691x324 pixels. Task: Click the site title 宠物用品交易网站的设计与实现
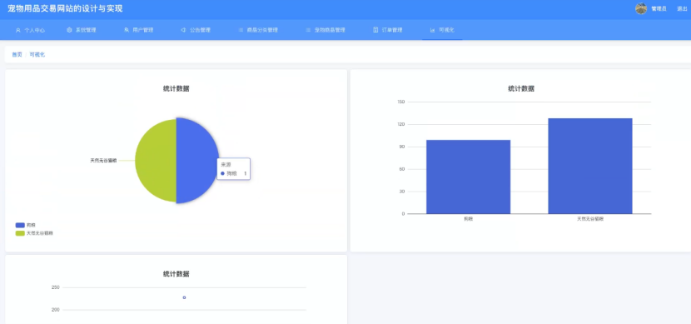65,8
